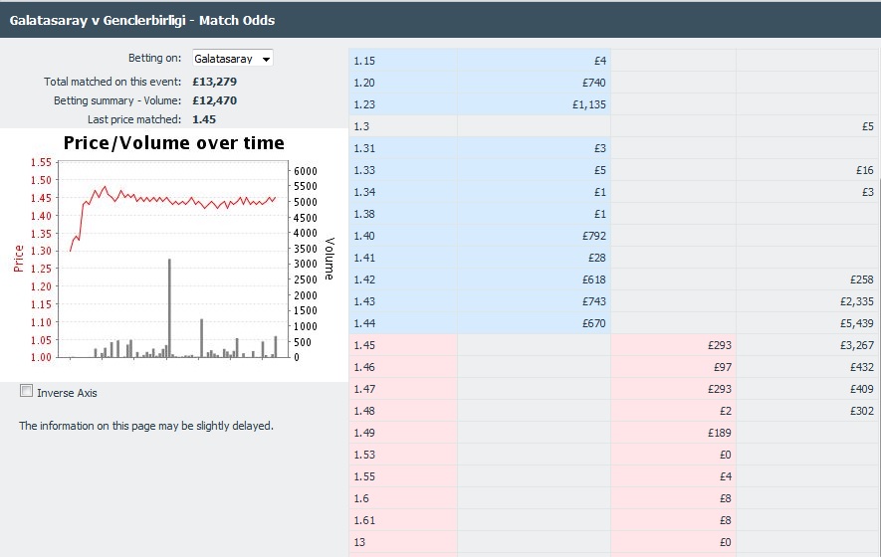Click the dropdown arrow next to Galatasaray
The image size is (881, 557).
[267, 59]
